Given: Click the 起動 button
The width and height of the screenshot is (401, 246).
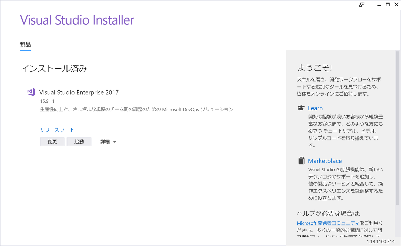Looking at the screenshot, I should (79, 142).
